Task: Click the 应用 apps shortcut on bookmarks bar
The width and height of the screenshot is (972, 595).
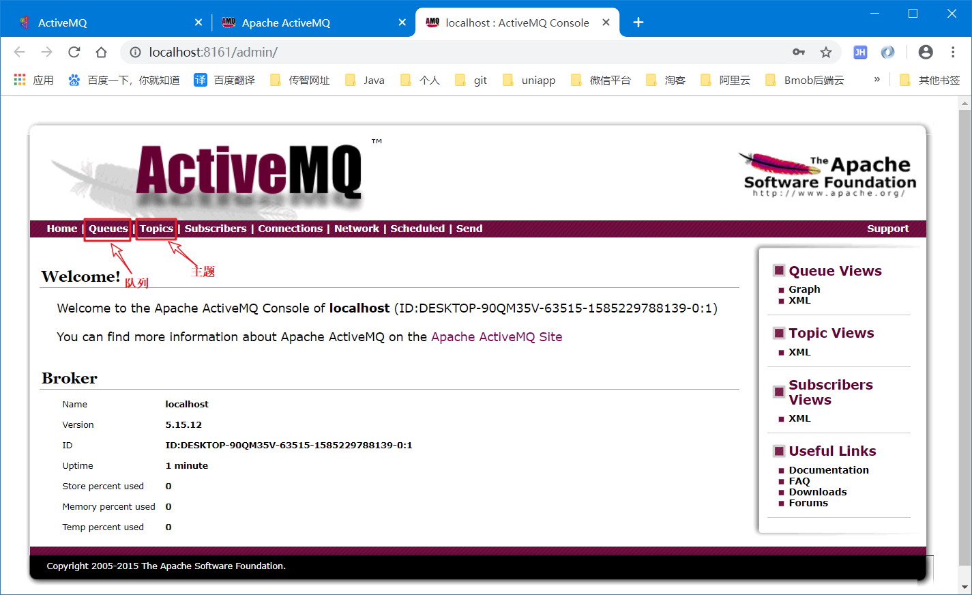Action: click(x=31, y=79)
